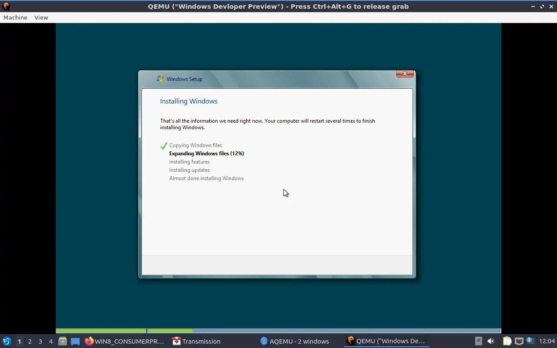Open the View menu in QEMU
This screenshot has width=557, height=348.
(x=41, y=17)
